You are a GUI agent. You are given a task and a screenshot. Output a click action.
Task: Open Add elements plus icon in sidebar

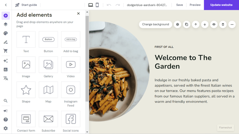pos(6,16)
